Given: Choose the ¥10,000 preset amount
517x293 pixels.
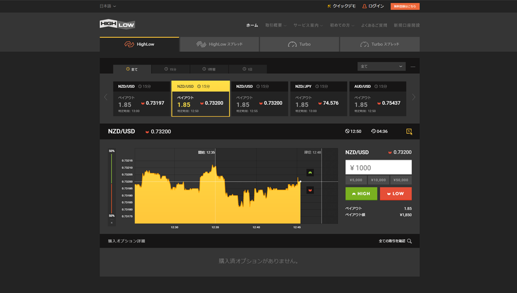Looking at the screenshot, I should (x=378, y=180).
